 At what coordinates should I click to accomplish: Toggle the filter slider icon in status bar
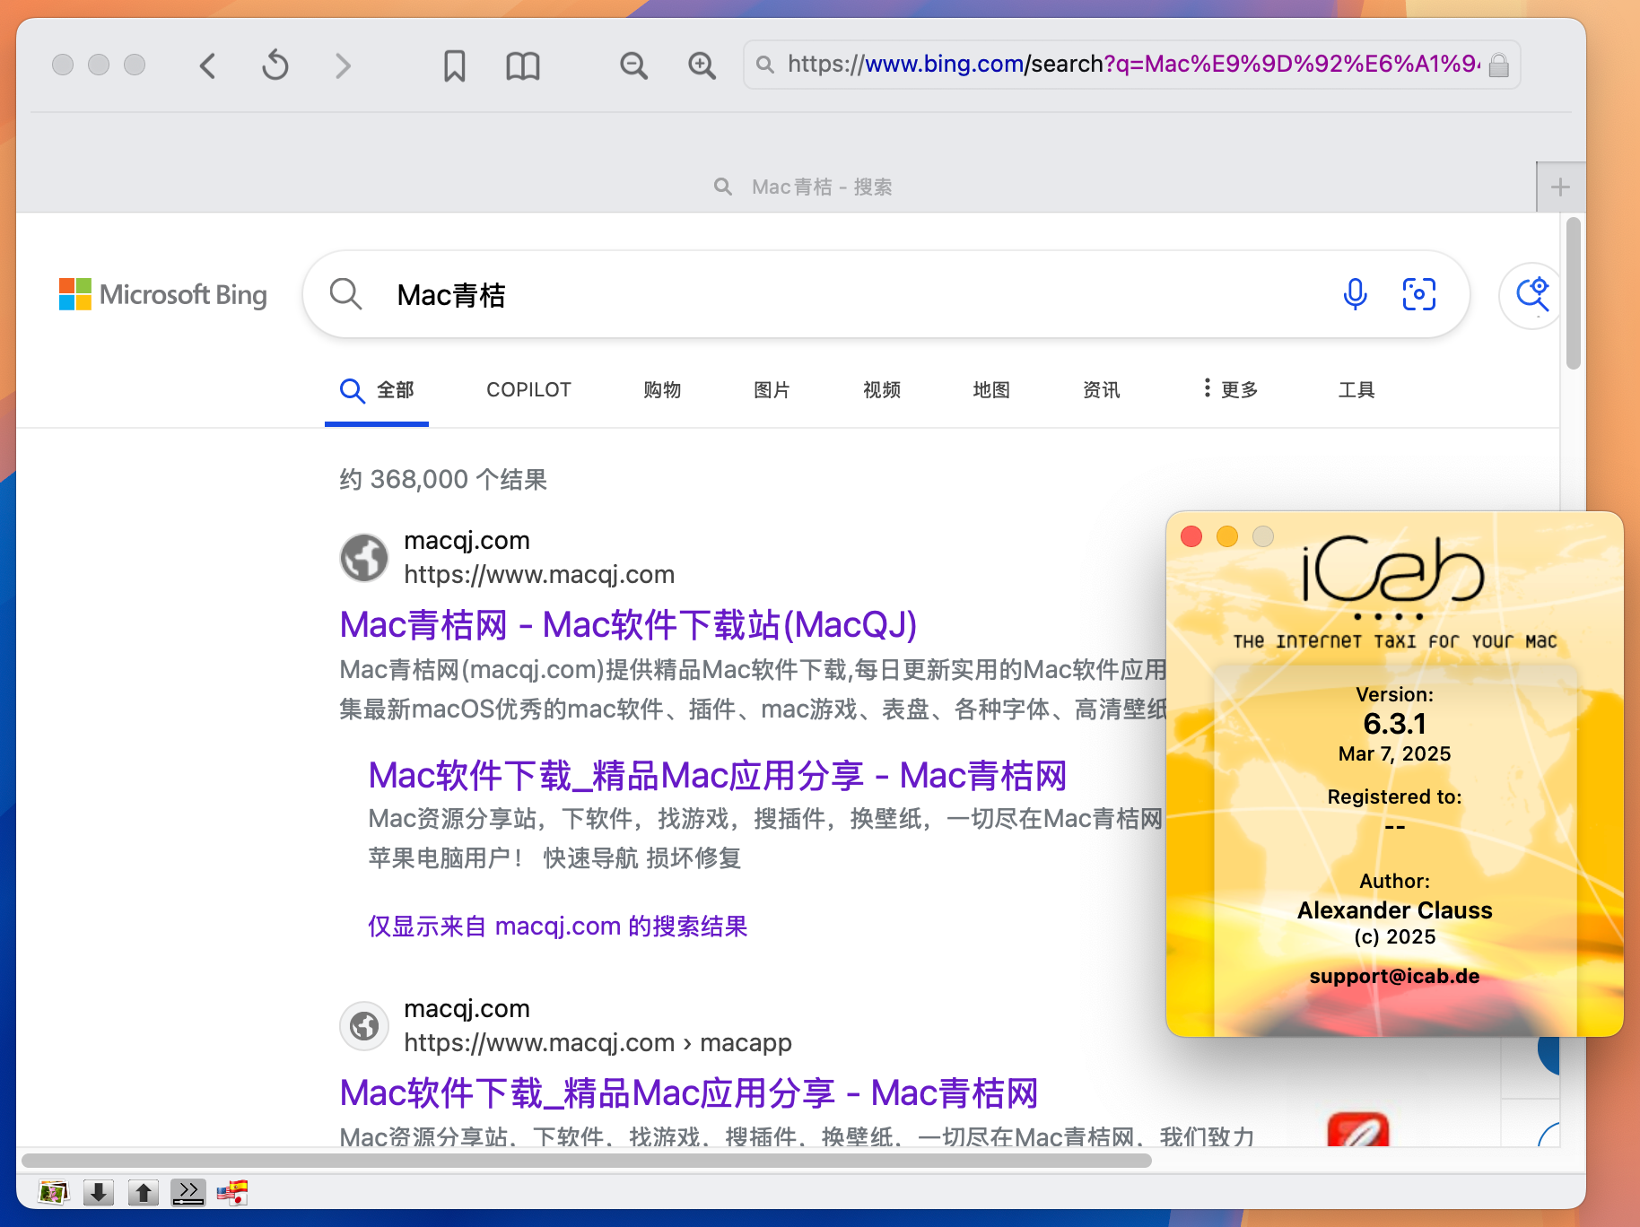click(188, 1192)
